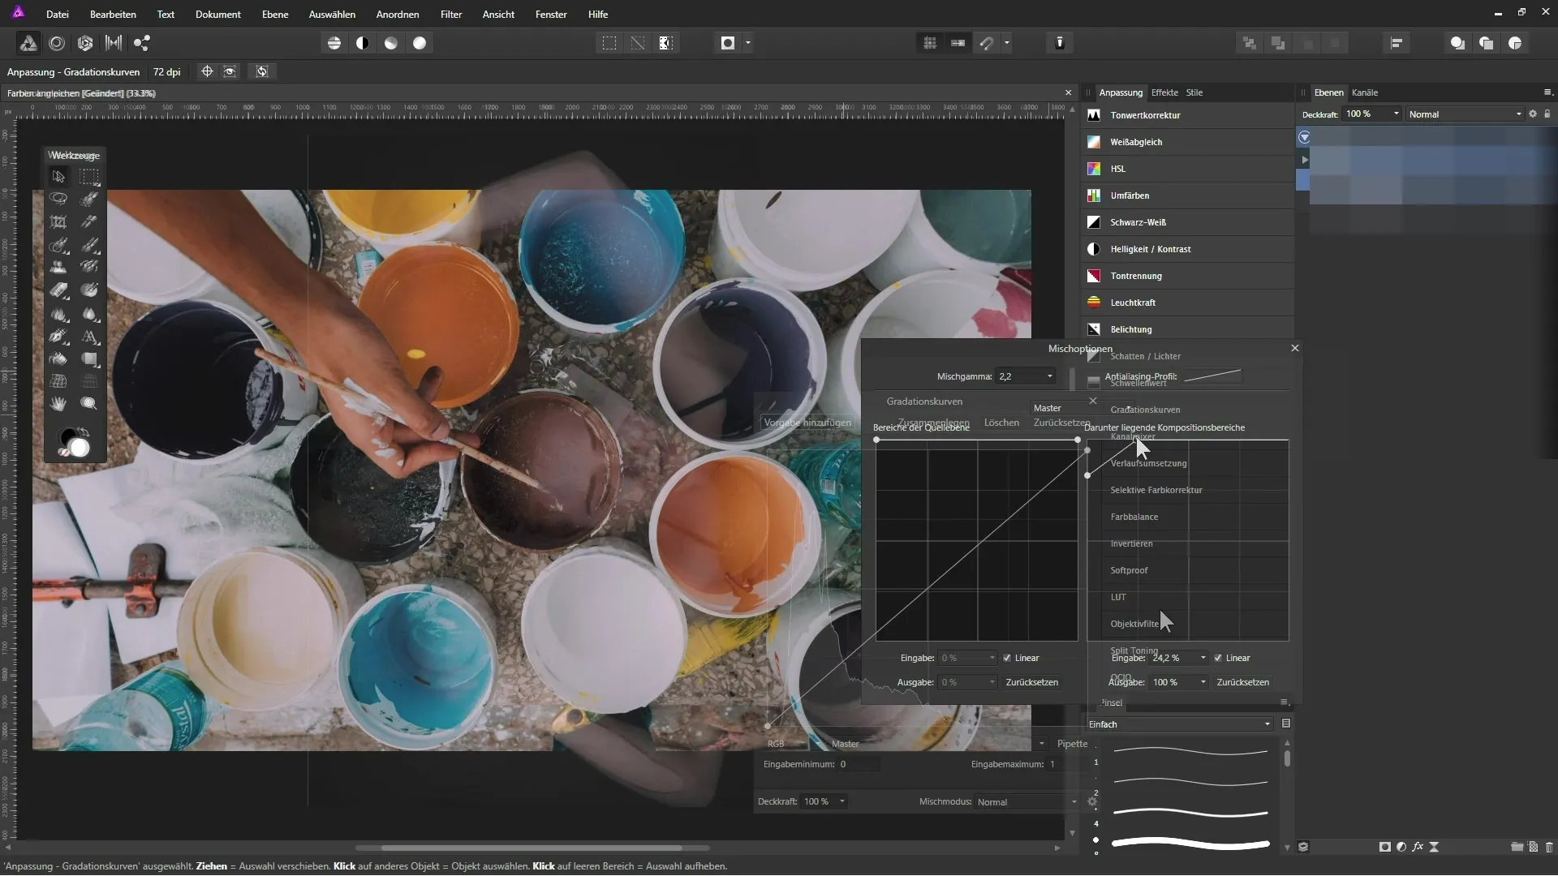The image size is (1558, 876).
Task: Select the Artistic Text tool
Action: (89, 336)
